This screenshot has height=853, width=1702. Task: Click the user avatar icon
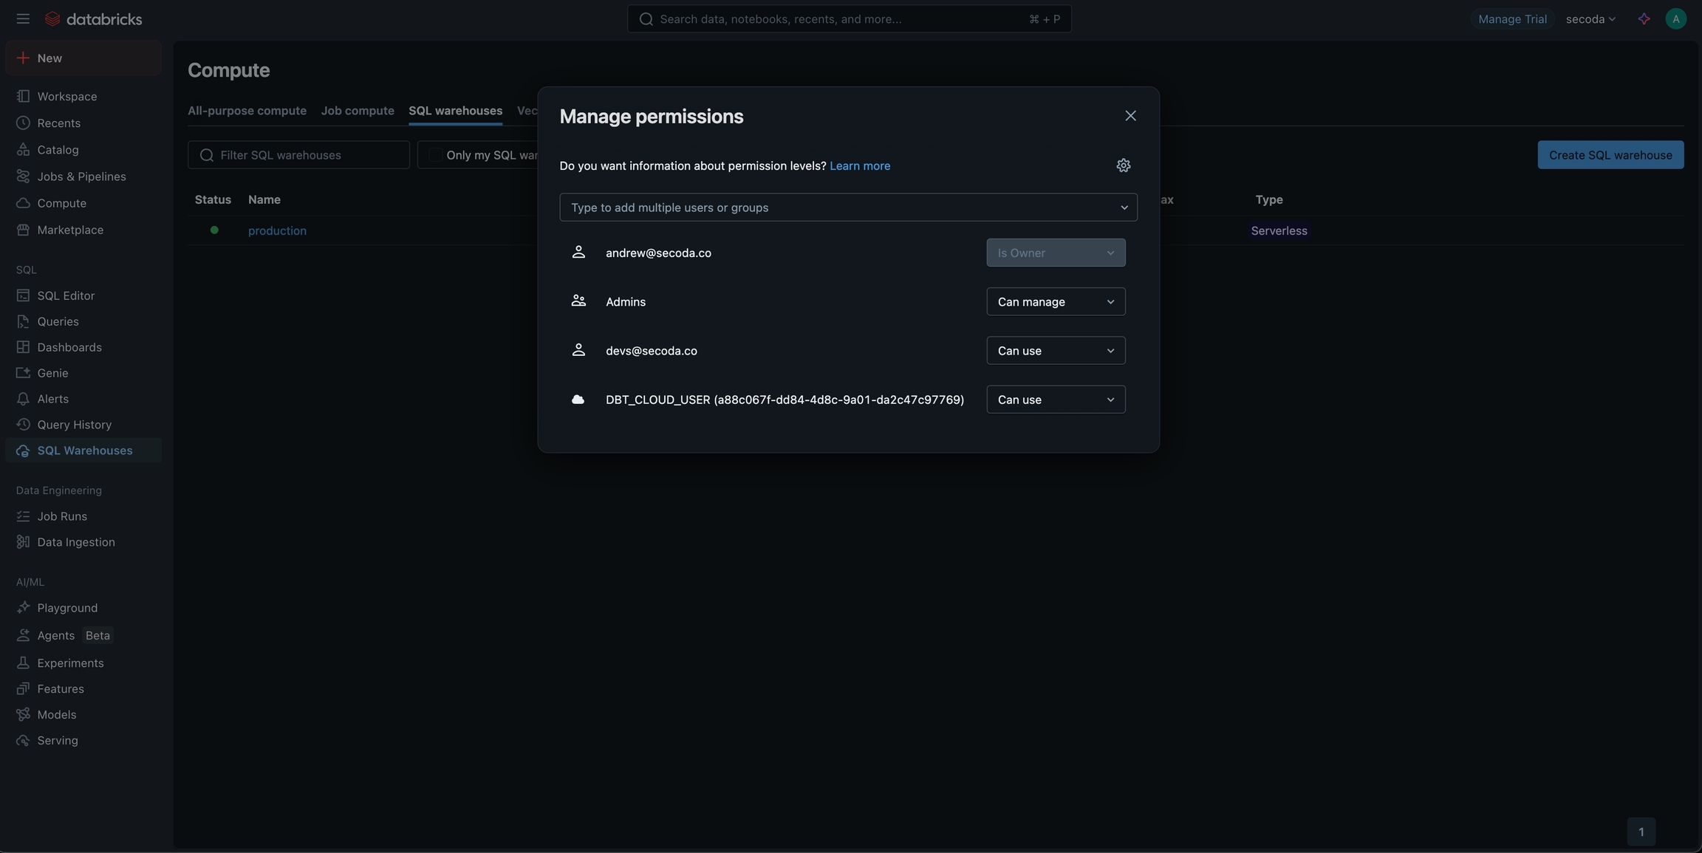(x=1675, y=19)
